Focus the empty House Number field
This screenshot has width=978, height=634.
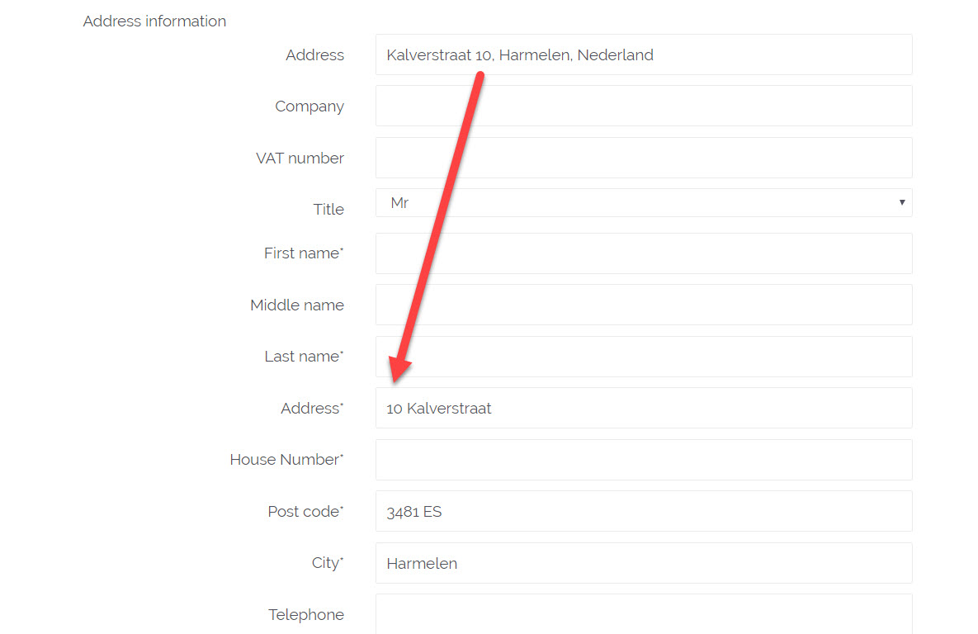click(644, 460)
